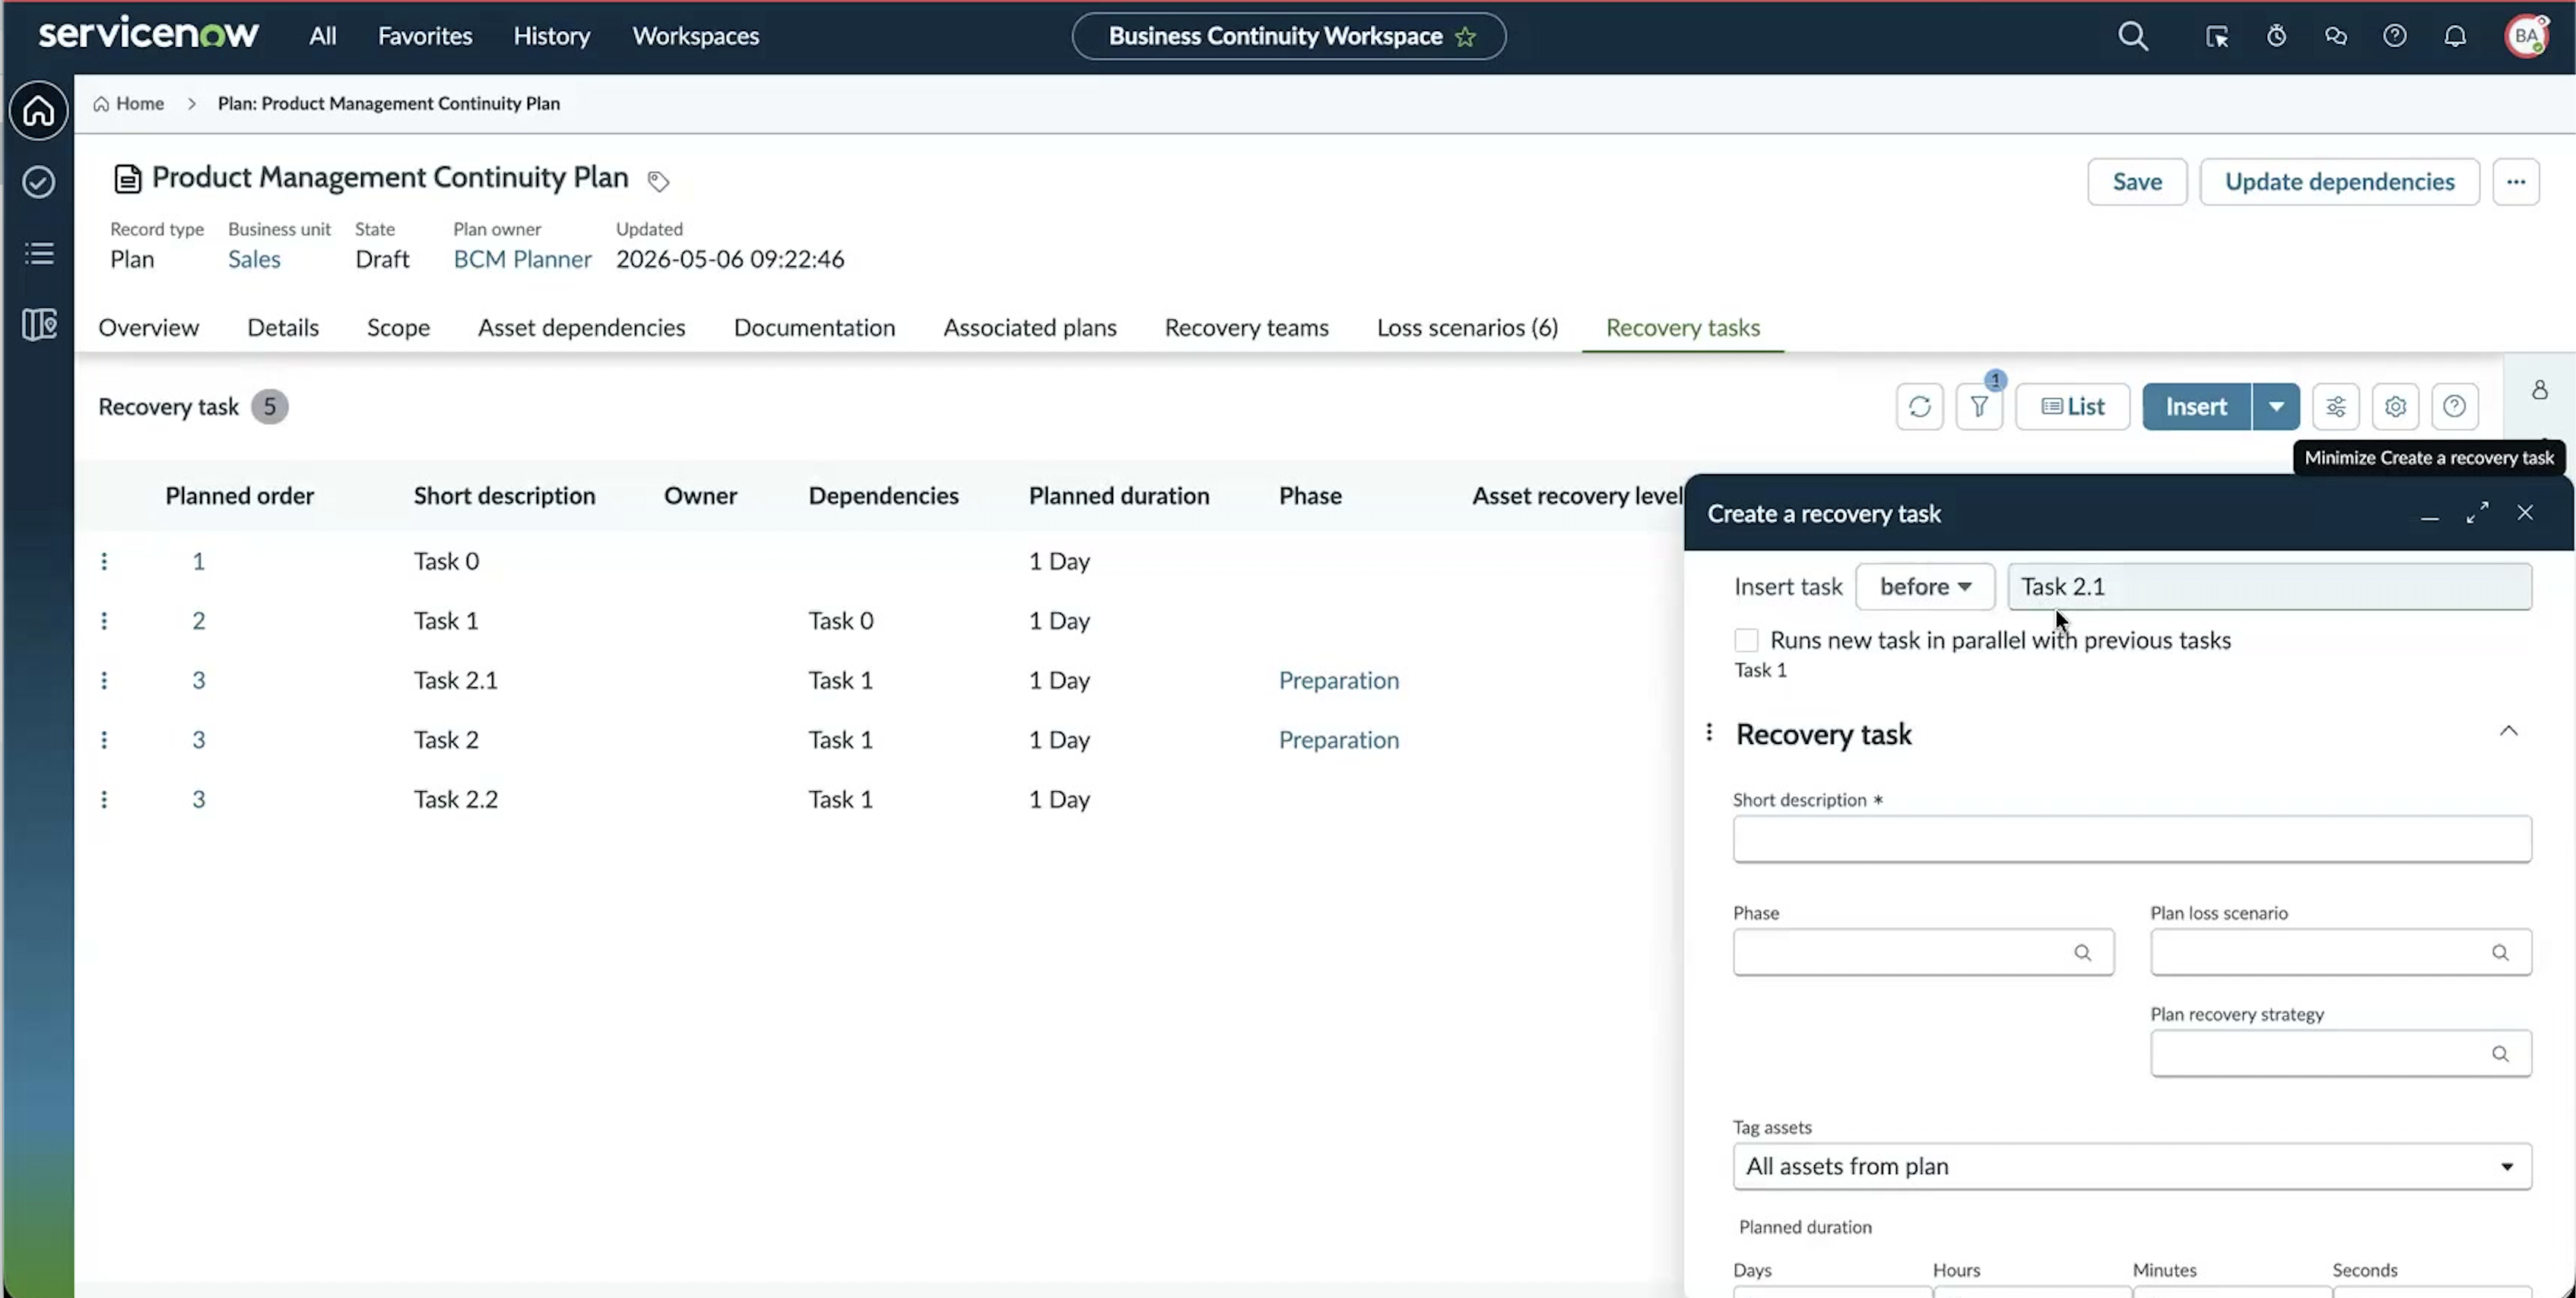This screenshot has width=2576, height=1298.
Task: Open the list help question mark icon
Action: 2454,407
